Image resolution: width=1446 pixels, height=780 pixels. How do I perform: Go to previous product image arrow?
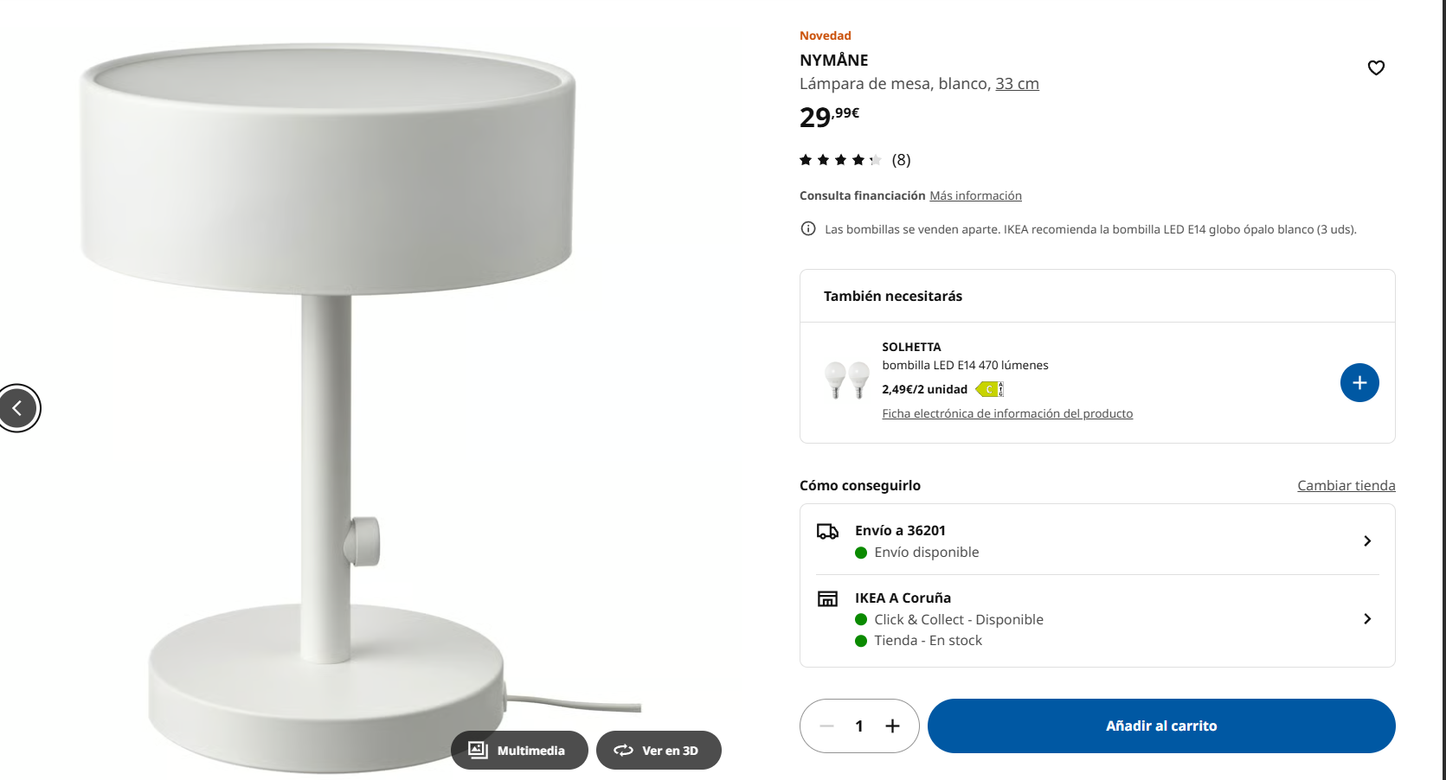point(17,408)
